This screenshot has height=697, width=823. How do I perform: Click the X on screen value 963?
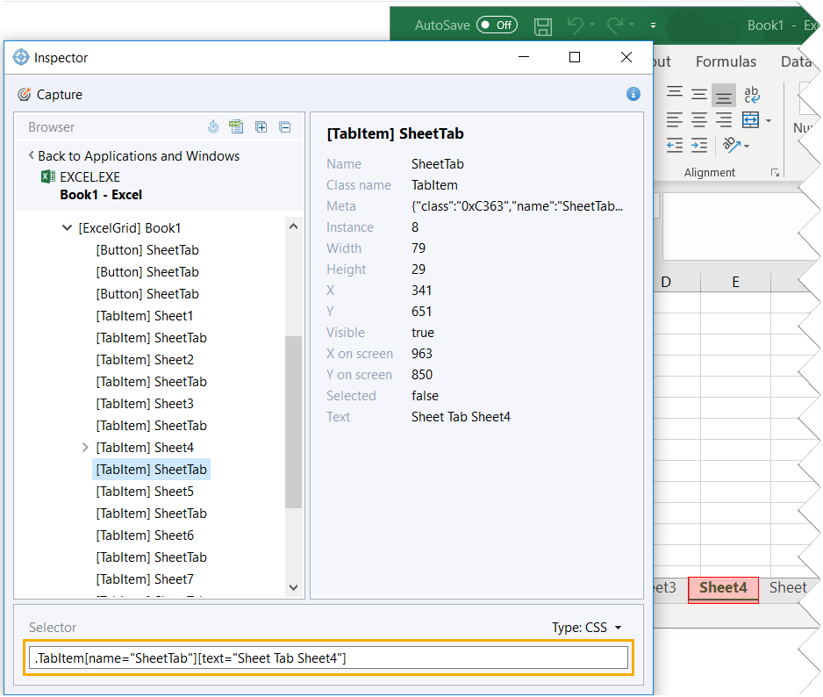pyautogui.click(x=421, y=354)
